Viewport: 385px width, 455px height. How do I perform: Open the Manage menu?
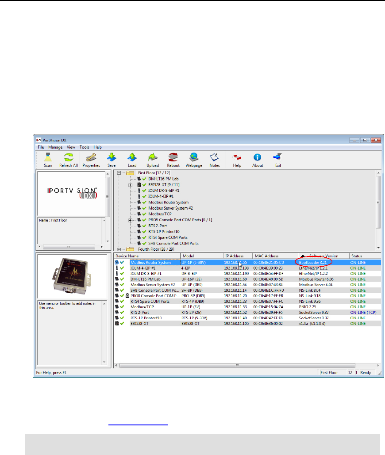(55, 147)
